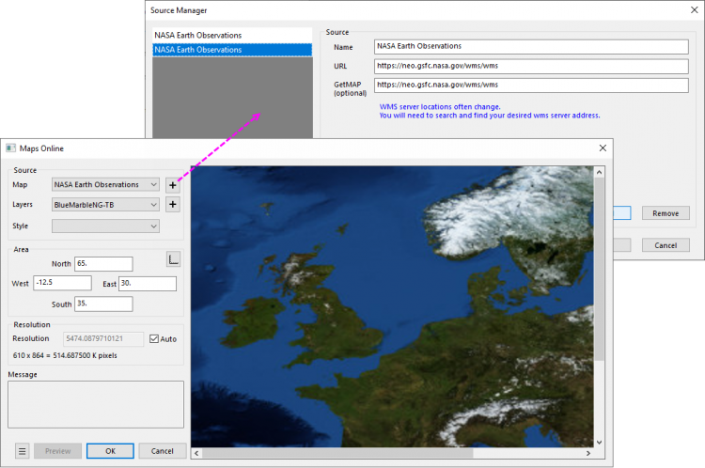Click the North latitude input field

(102, 264)
